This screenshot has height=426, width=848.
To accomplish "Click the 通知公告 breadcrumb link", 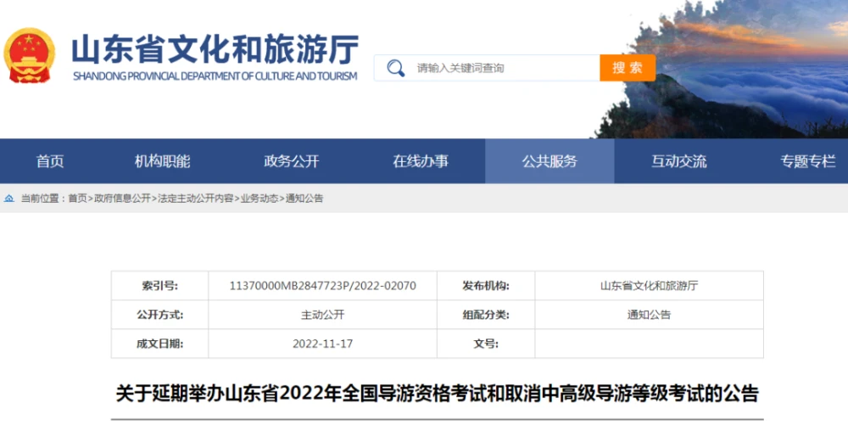I will point(304,199).
